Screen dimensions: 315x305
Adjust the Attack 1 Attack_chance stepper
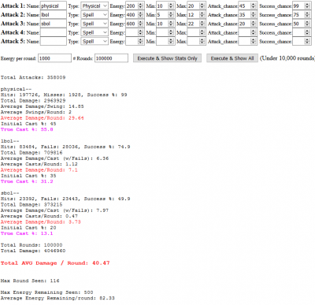254,6
